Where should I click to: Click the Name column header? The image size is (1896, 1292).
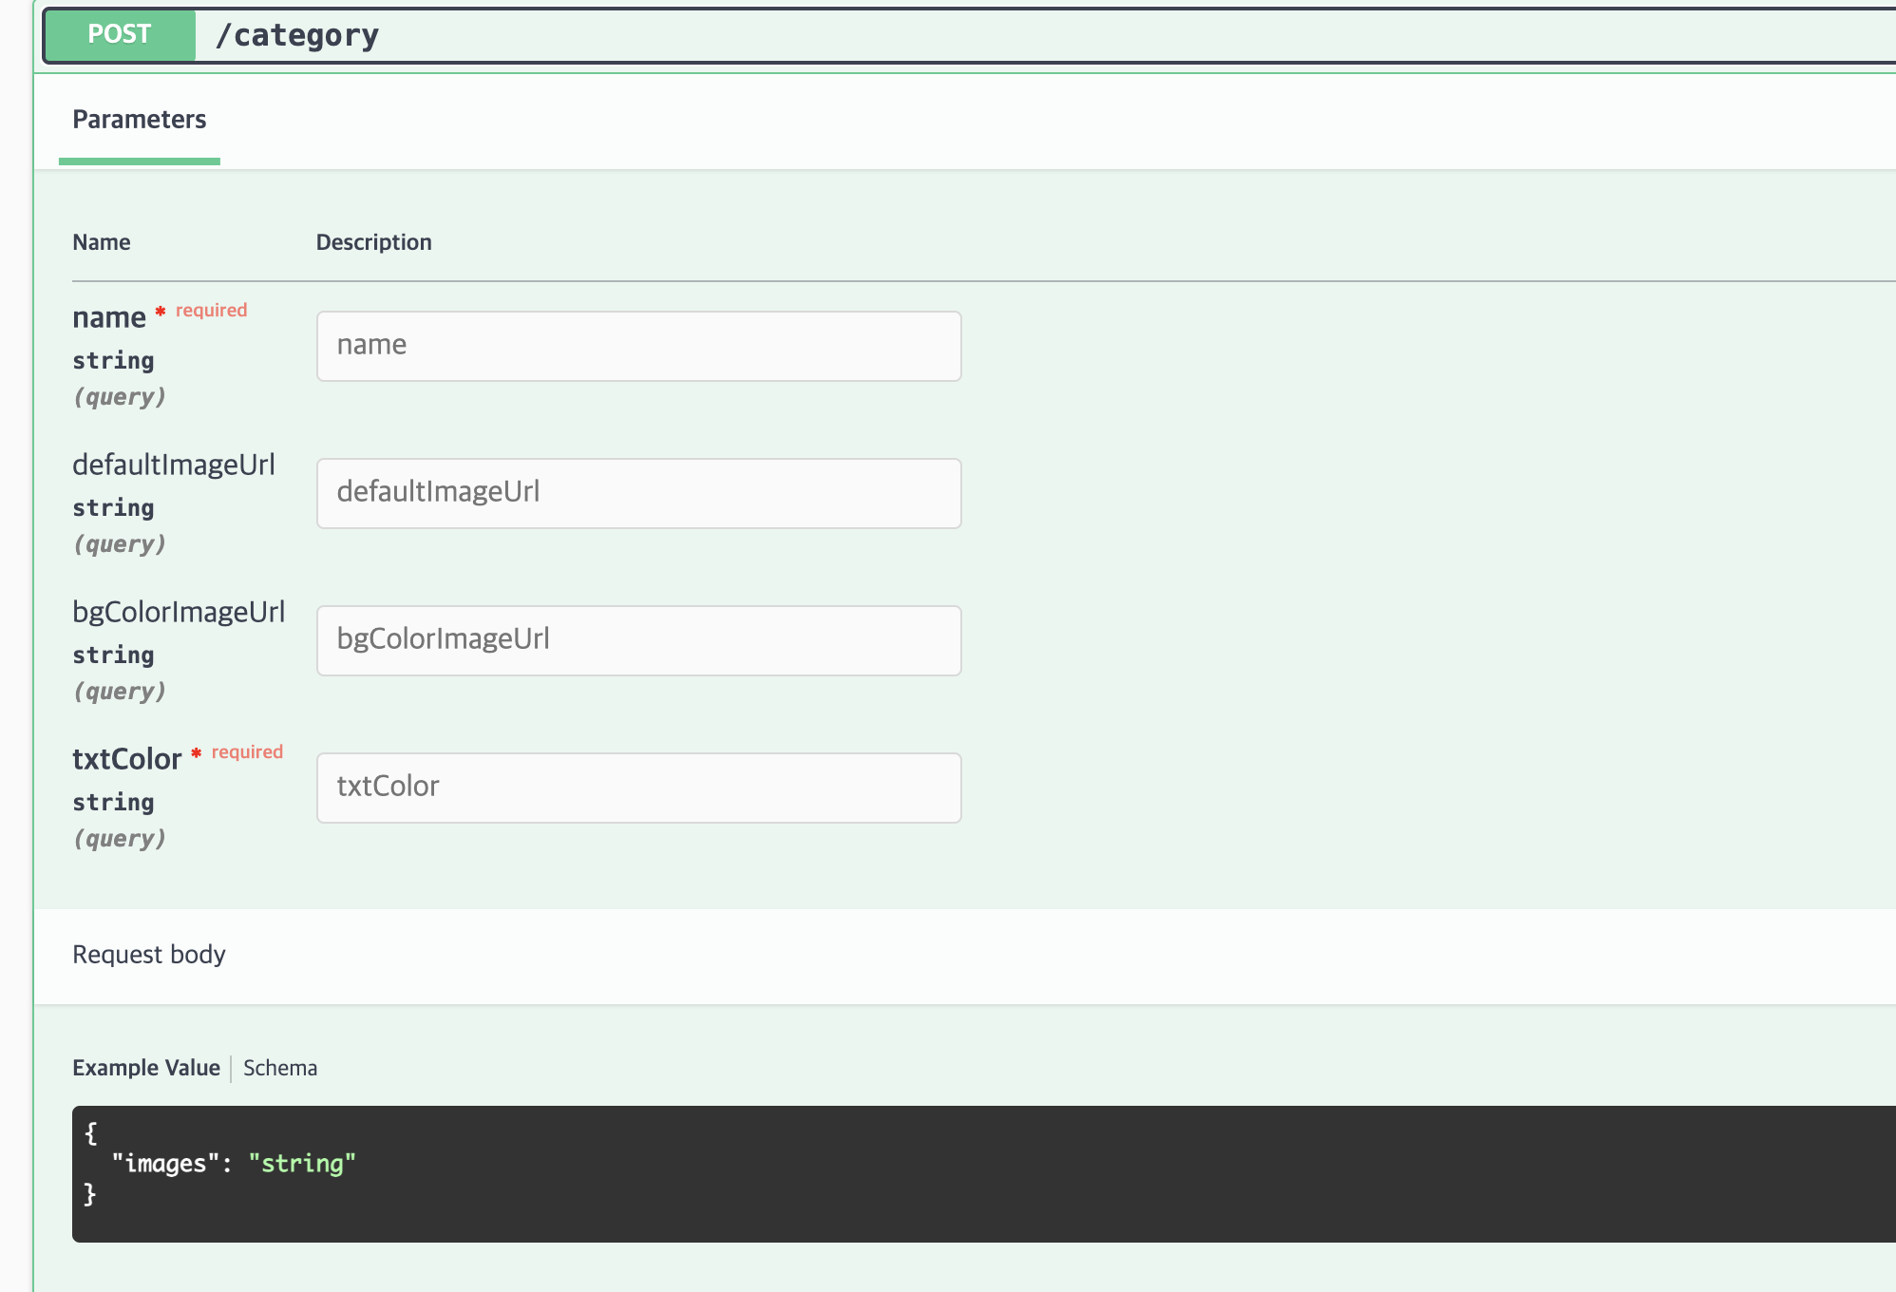tap(102, 242)
